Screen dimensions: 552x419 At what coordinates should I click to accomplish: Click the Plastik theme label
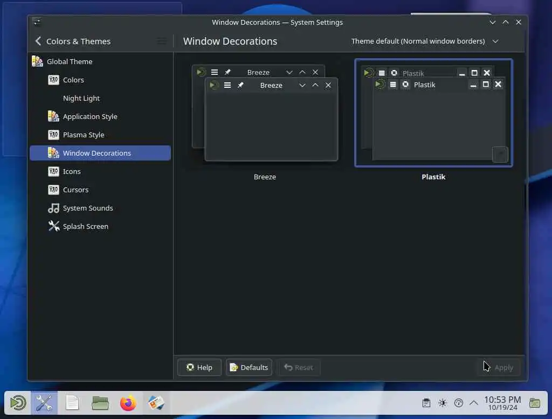(x=433, y=177)
